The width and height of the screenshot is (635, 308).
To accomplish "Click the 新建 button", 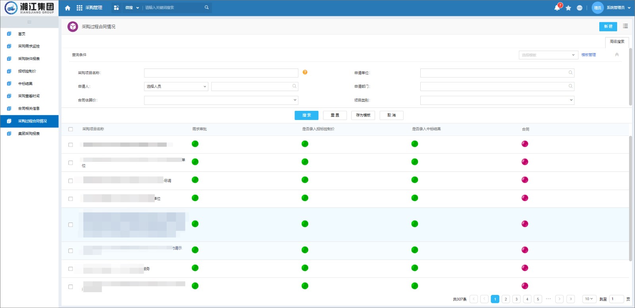I will click(x=608, y=27).
